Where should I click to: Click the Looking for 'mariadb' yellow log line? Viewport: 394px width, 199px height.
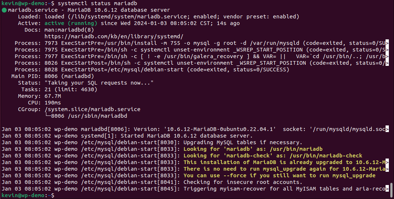253,149
